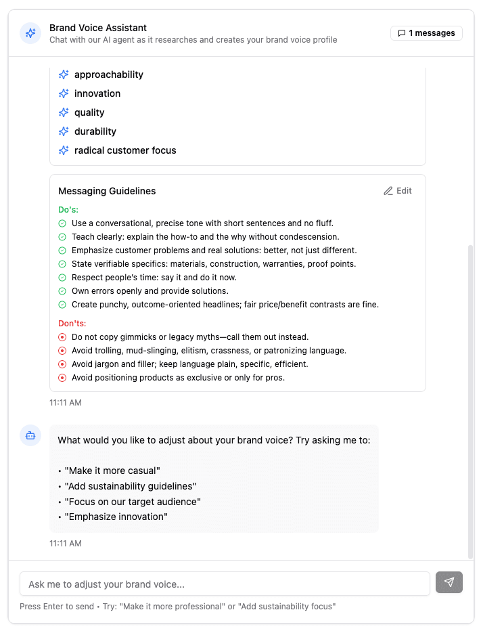Open the "1 messages" counter
This screenshot has width=481, height=631.
click(426, 32)
